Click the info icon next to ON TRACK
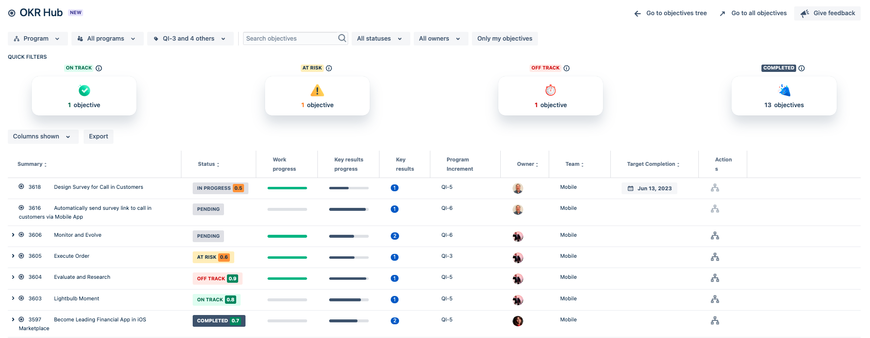Screen dimensions: 870x338 (99, 68)
